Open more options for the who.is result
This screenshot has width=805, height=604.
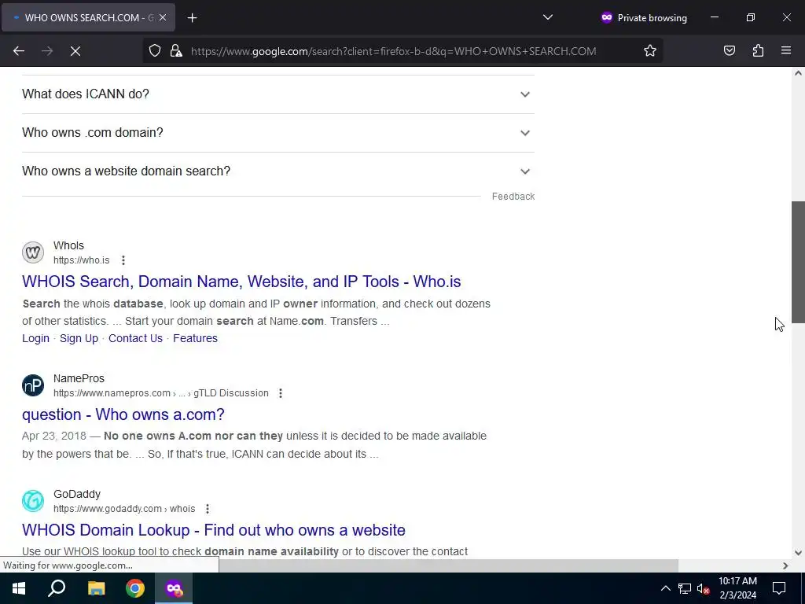click(x=123, y=260)
